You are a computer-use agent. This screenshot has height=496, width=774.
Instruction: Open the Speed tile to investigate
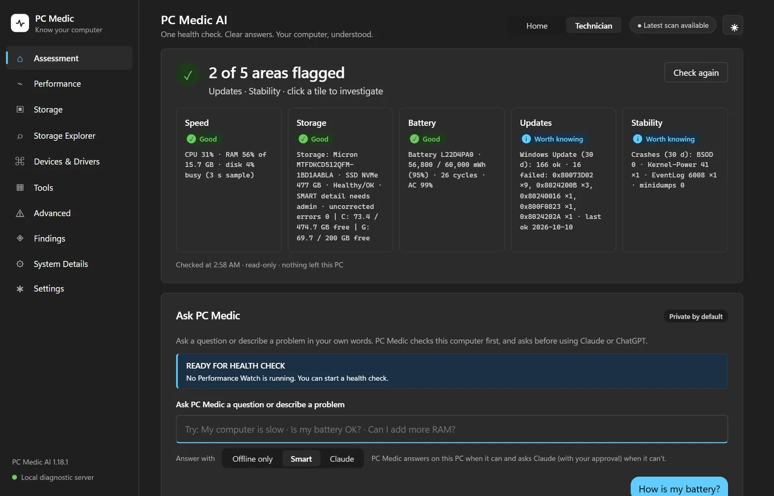click(x=229, y=180)
